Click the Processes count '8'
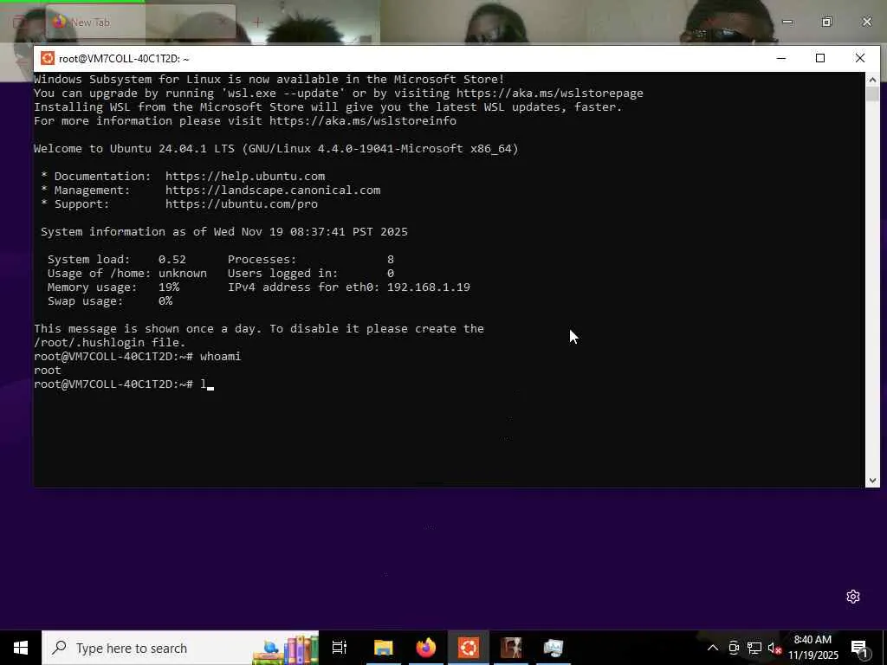Image resolution: width=887 pixels, height=665 pixels. (391, 260)
